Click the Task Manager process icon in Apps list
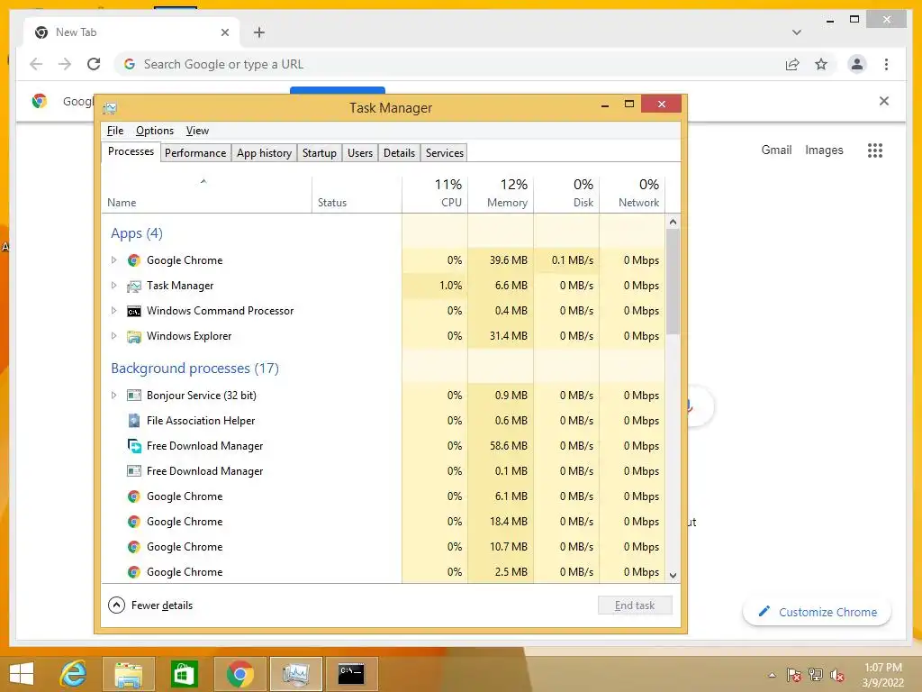The image size is (922, 692). (134, 286)
